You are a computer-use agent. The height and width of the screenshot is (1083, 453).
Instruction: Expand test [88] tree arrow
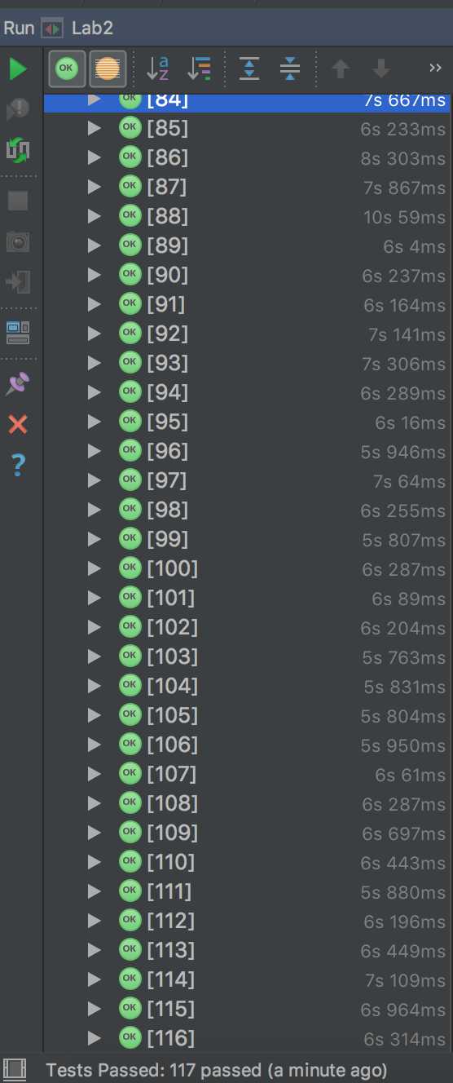[95, 216]
